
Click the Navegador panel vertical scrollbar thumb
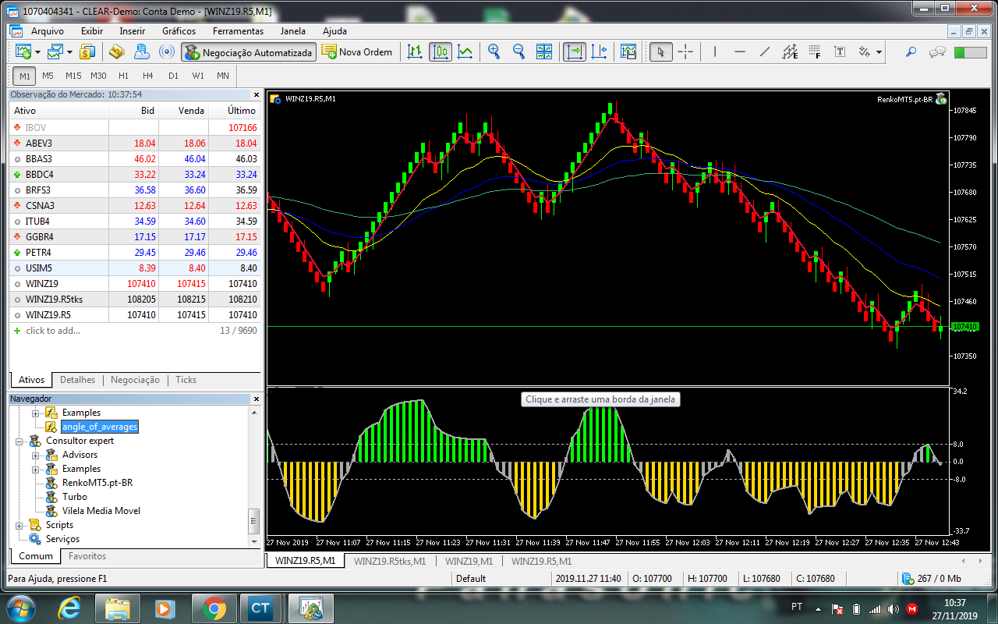tap(253, 519)
